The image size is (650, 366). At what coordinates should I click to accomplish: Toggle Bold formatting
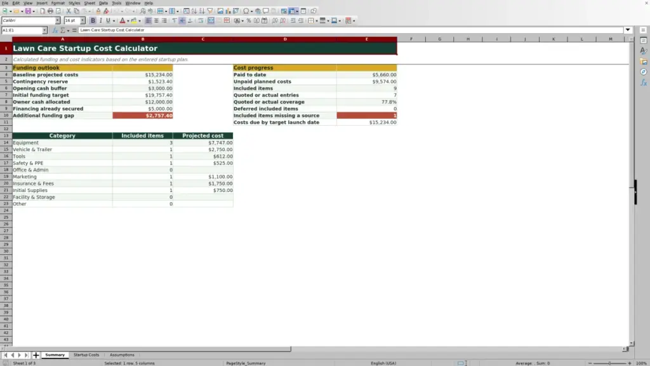pos(93,20)
